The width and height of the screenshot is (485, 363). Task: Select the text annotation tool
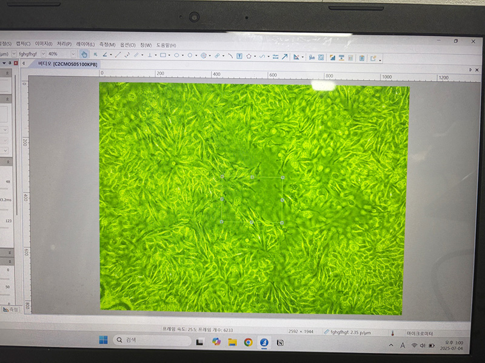(x=239, y=56)
